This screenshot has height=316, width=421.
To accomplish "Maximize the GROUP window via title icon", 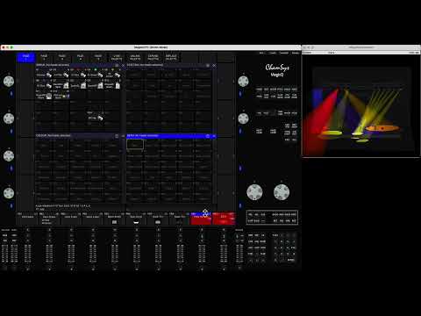I will tap(117, 65).
